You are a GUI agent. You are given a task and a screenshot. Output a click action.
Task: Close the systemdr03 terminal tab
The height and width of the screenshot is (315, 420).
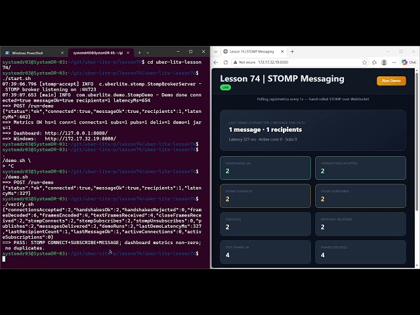tap(128, 52)
